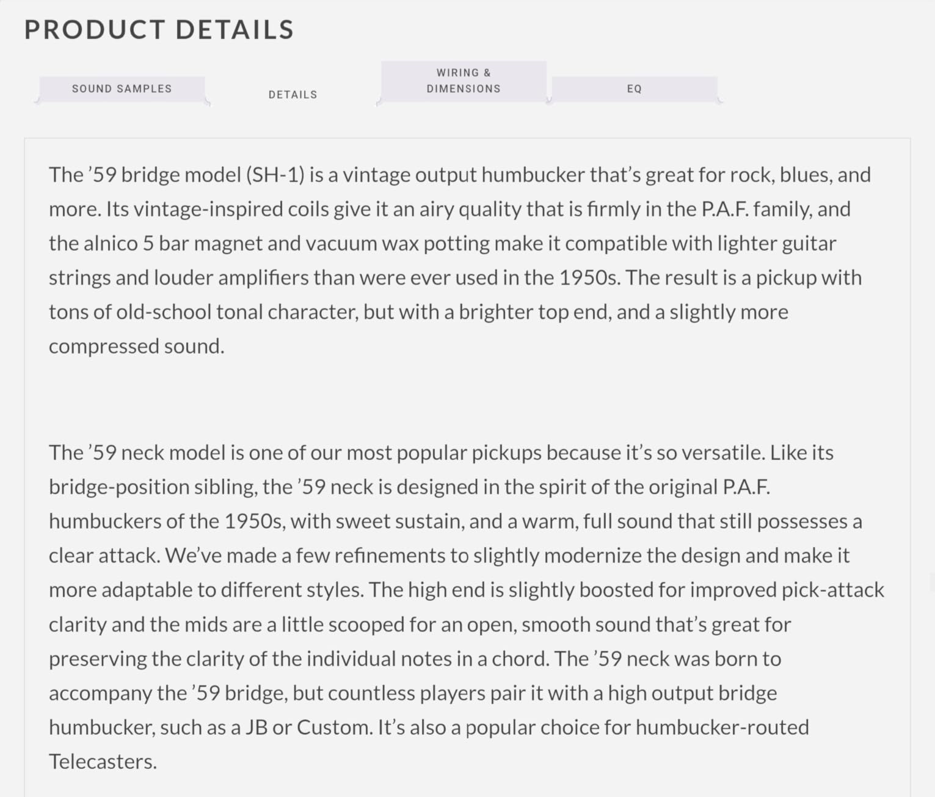Viewport: 935px width, 797px height.
Task: Switch to Wiring & Dimensions tab
Action: tap(464, 81)
